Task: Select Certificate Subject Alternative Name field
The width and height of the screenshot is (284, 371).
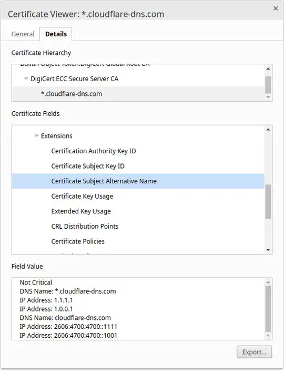Action: point(138,181)
